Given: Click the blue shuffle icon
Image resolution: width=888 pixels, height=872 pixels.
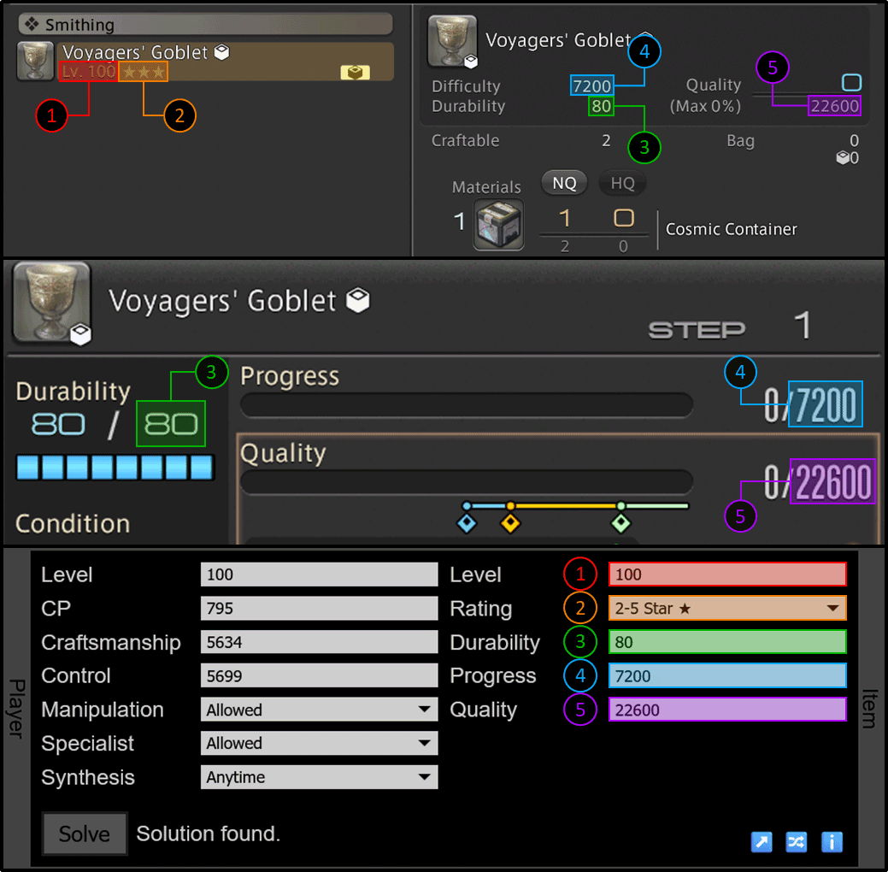Looking at the screenshot, I should pyautogui.click(x=797, y=842).
